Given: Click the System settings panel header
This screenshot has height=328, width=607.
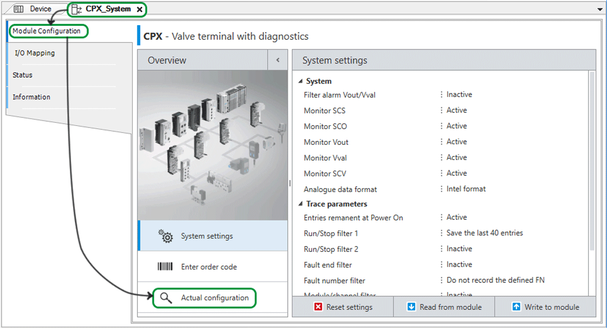Looking at the screenshot, I should [444, 60].
